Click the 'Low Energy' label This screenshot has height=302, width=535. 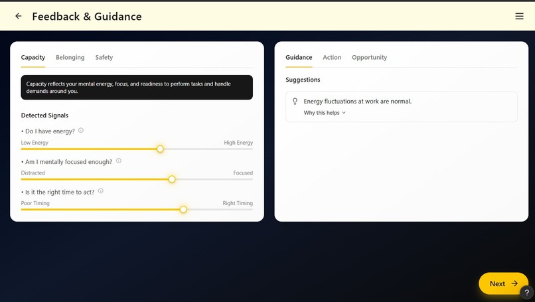pyautogui.click(x=35, y=143)
